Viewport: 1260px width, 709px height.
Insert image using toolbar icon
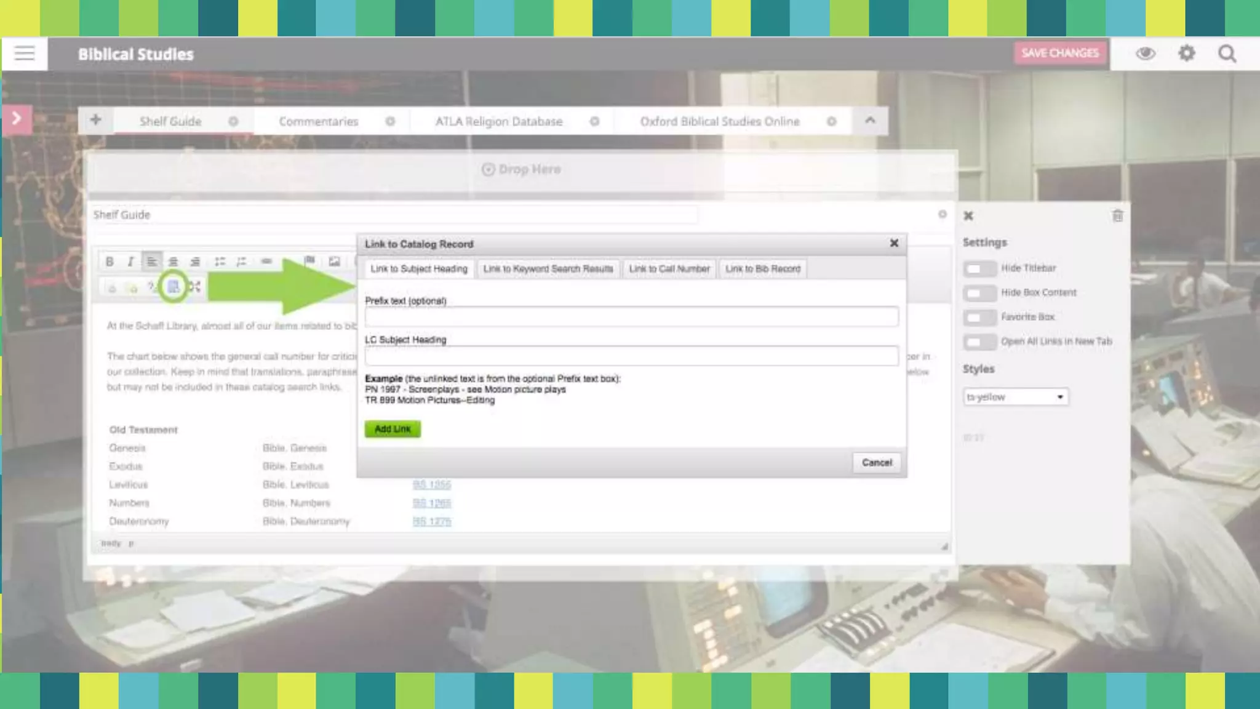334,262
